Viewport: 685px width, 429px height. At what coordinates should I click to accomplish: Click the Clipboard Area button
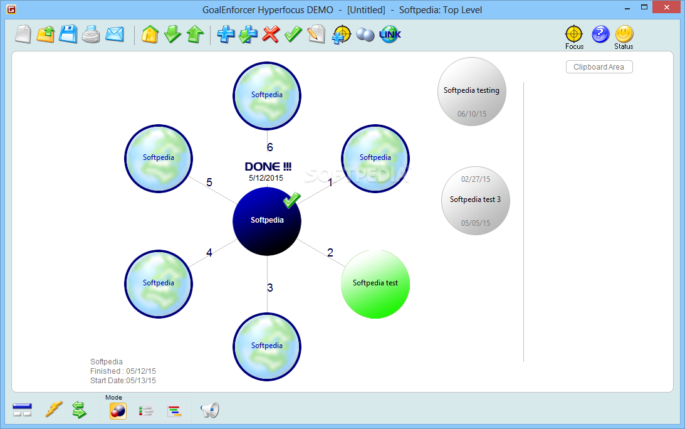(599, 67)
